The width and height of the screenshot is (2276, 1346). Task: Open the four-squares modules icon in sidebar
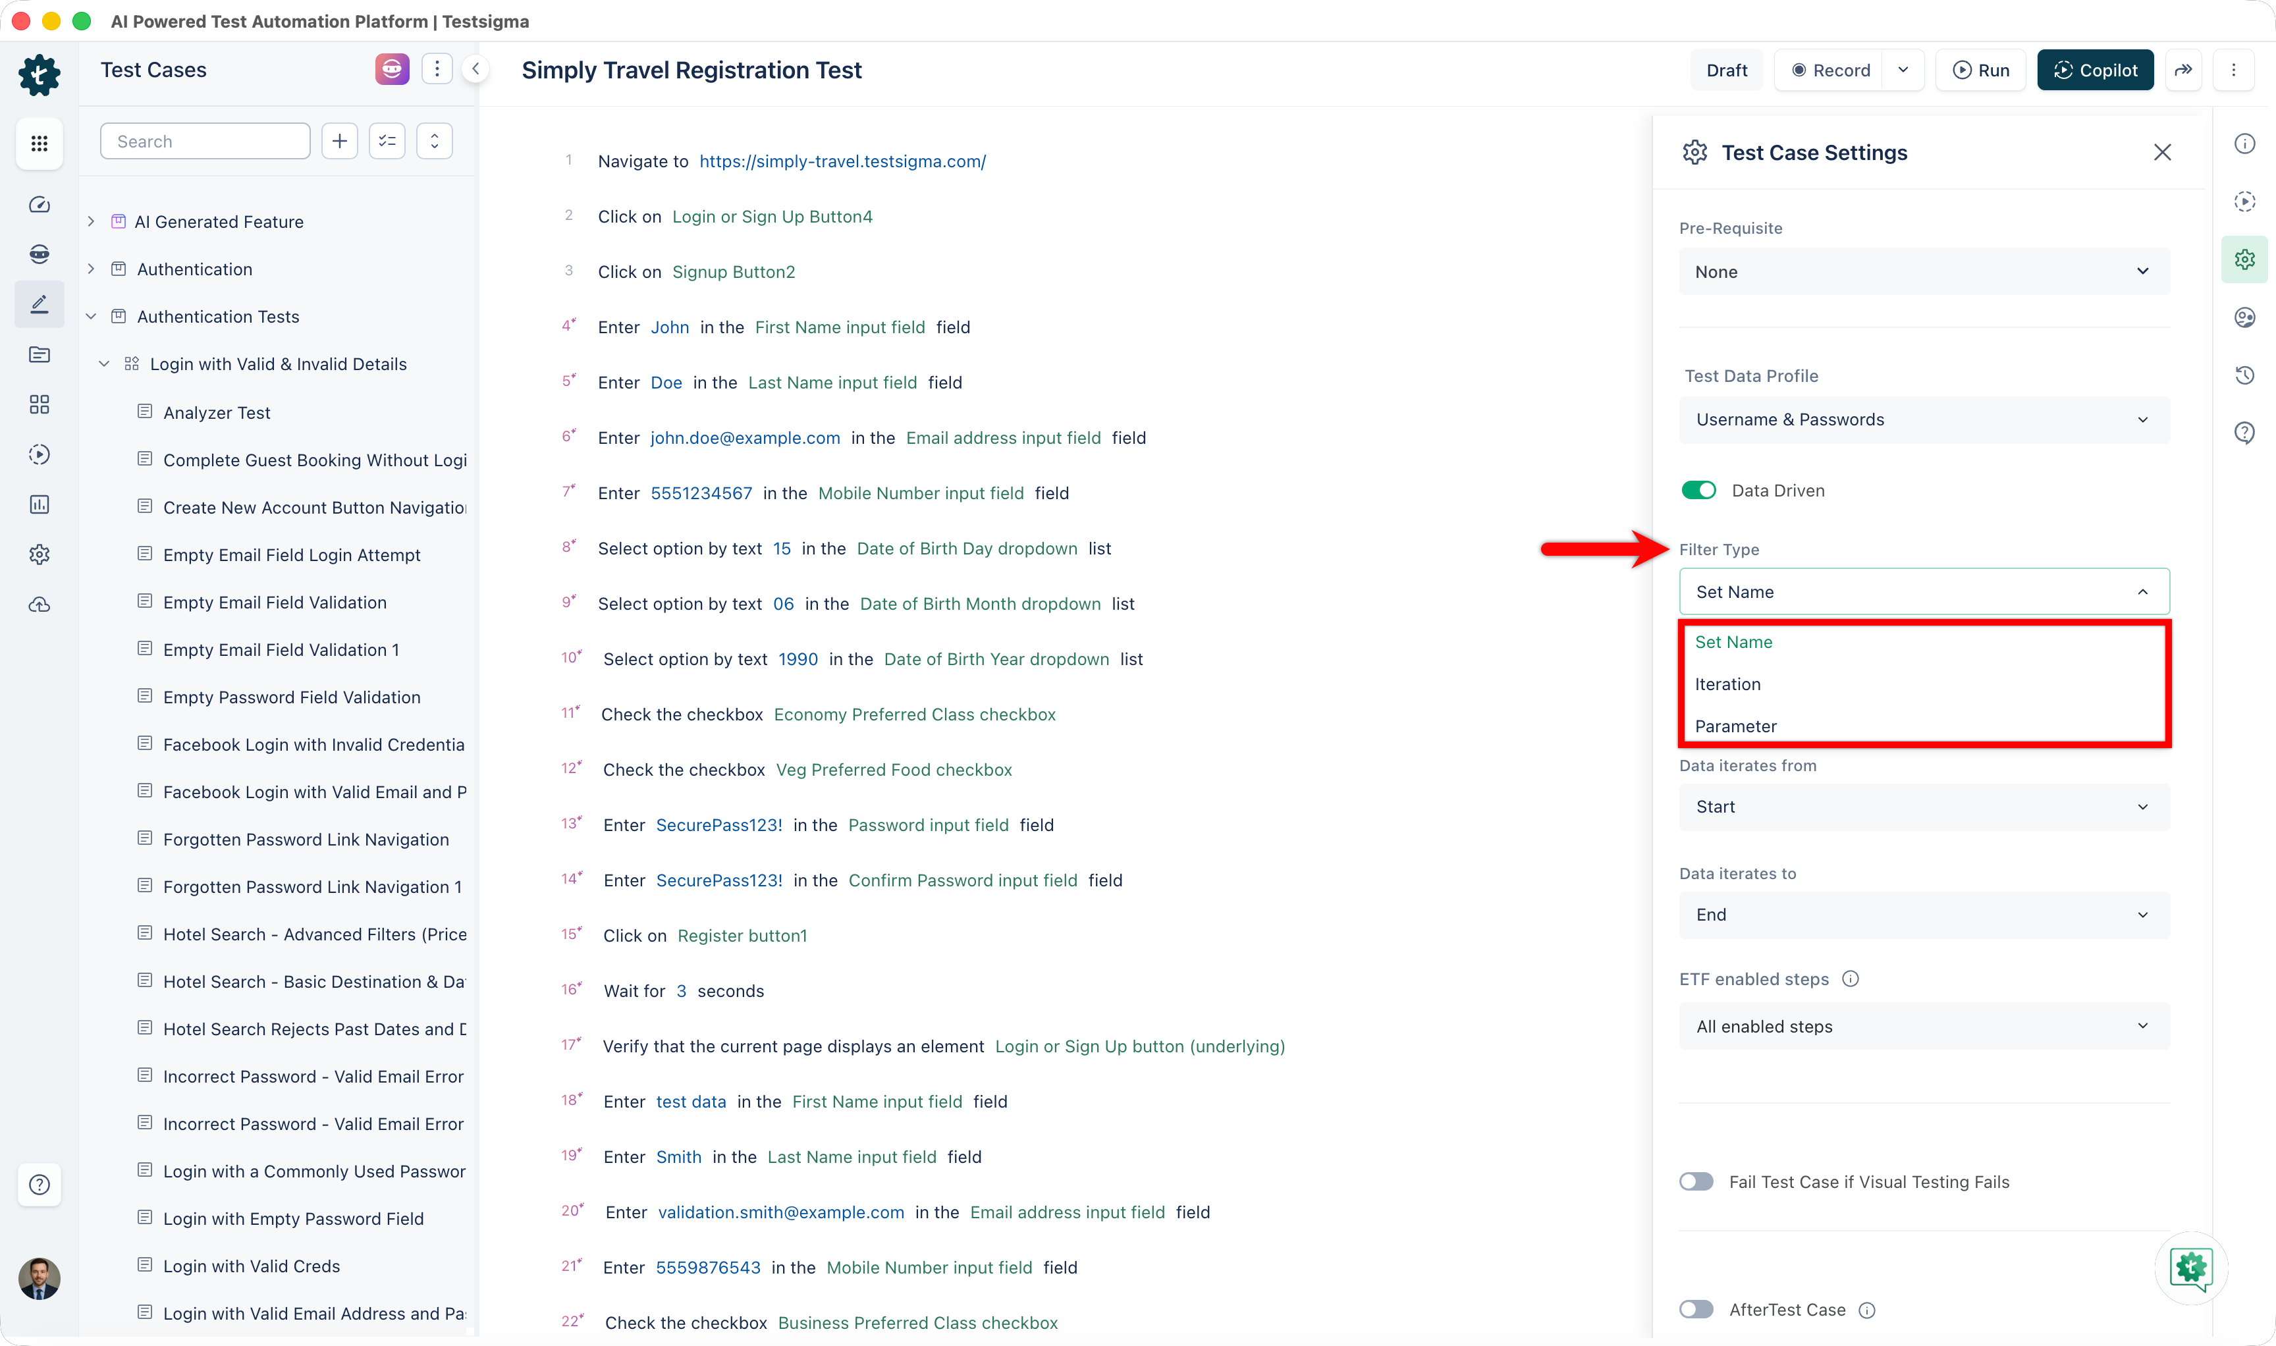39,404
